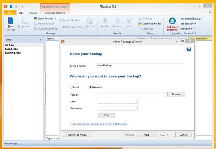The height and width of the screenshot is (149, 216).
Task: Click the Previous button
Action: (x=129, y=135)
